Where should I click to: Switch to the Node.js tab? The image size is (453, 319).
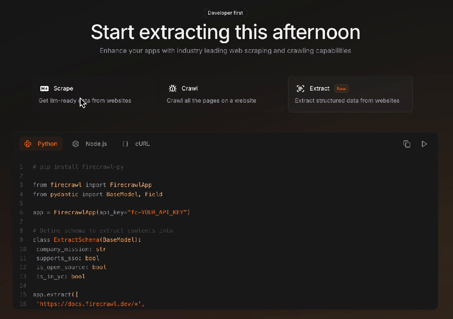(89, 144)
